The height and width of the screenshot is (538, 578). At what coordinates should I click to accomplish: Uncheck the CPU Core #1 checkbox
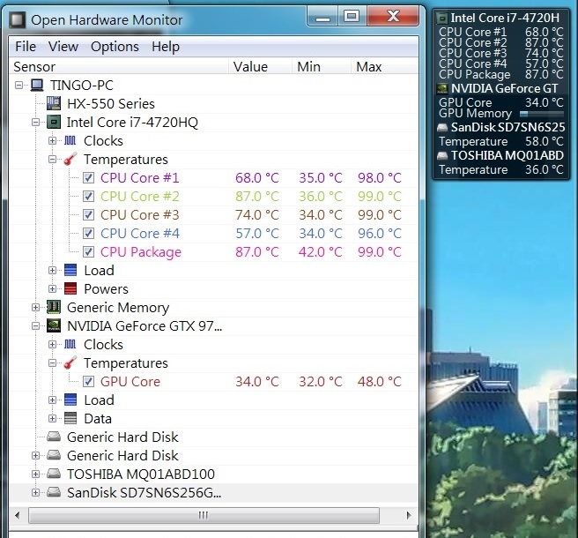[x=88, y=178]
